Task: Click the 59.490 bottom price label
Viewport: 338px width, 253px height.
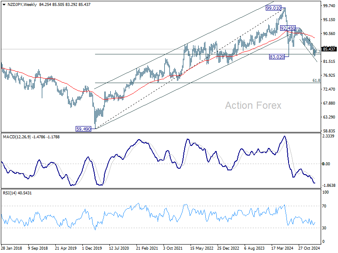Action: coord(83,129)
